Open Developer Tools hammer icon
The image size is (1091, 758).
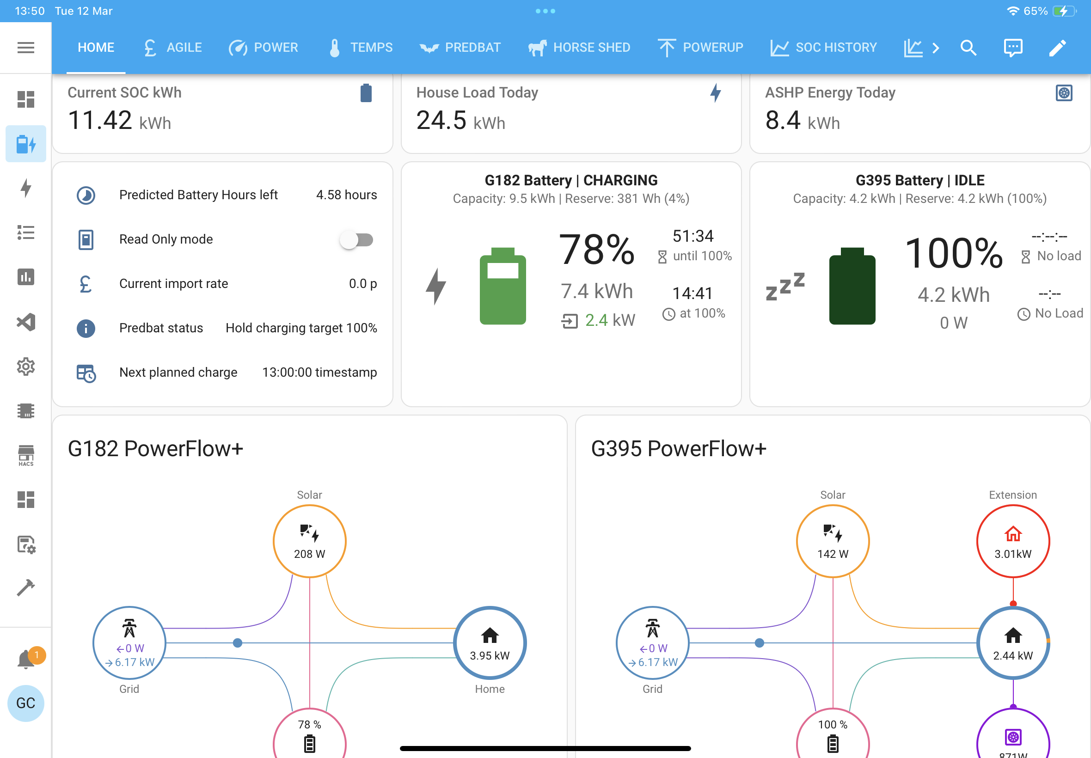point(25,588)
